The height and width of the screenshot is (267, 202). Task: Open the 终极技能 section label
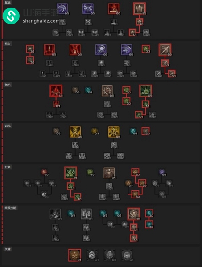pyautogui.click(x=10, y=208)
